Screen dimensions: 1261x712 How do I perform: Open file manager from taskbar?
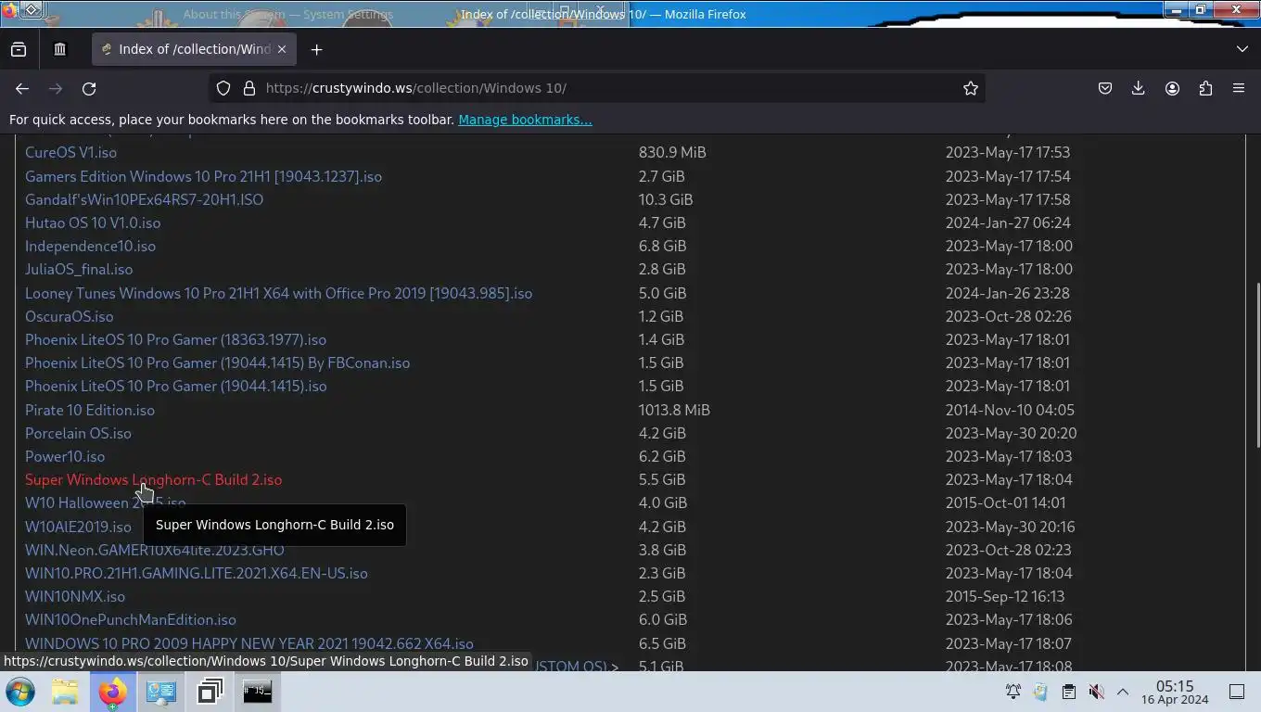pos(65,692)
